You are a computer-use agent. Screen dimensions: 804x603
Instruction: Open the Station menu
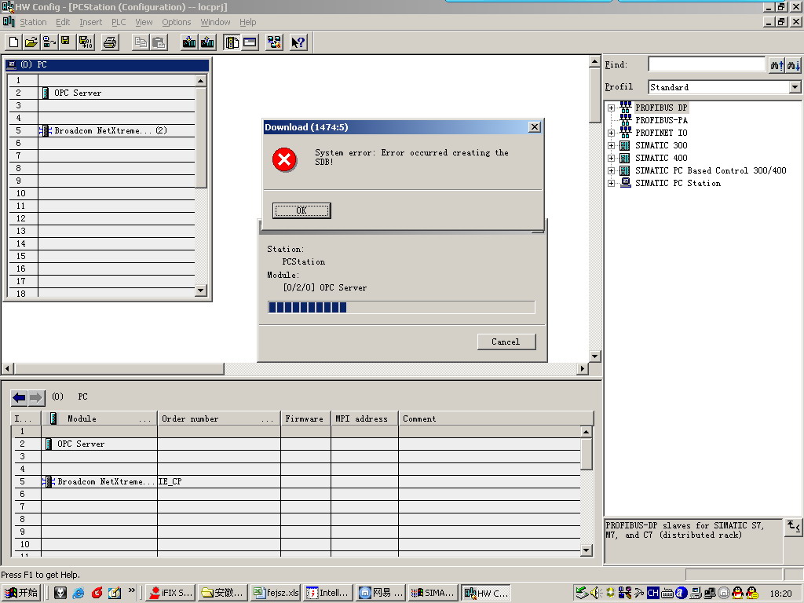coord(33,22)
